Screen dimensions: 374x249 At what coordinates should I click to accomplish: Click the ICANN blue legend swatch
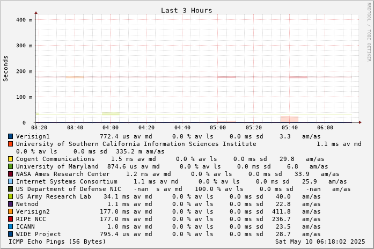pos(10,226)
